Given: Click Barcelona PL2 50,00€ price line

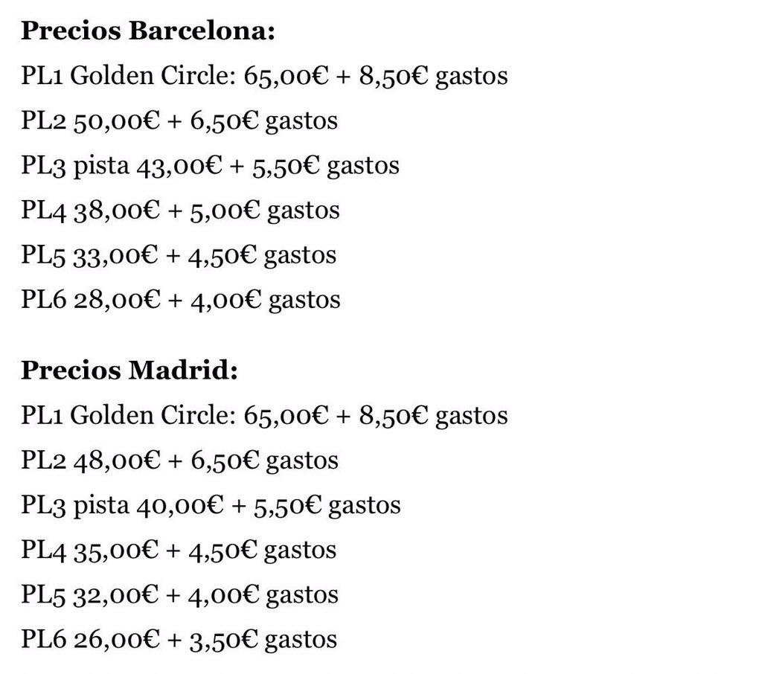Looking at the screenshot, I should 179,121.
